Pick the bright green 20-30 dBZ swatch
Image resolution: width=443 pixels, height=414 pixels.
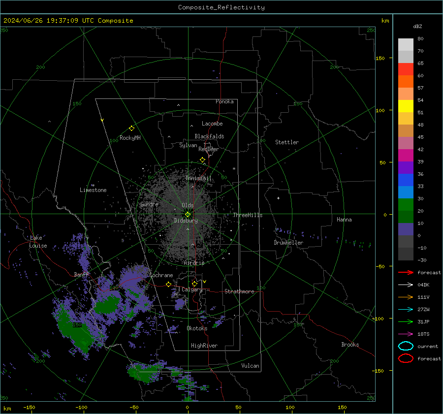point(406,205)
